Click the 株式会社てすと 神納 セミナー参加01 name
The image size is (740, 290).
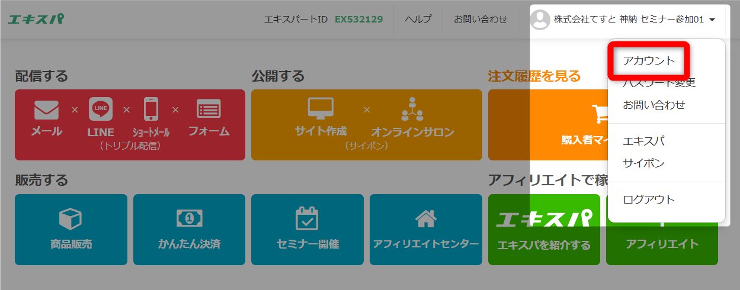point(629,20)
